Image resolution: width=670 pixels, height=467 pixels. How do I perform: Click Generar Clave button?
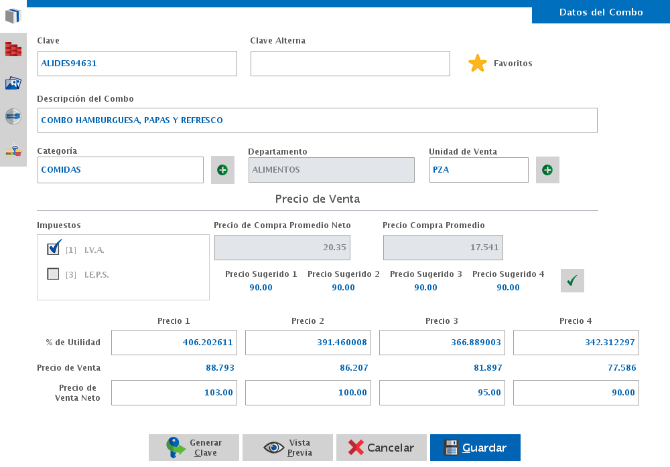point(194,448)
